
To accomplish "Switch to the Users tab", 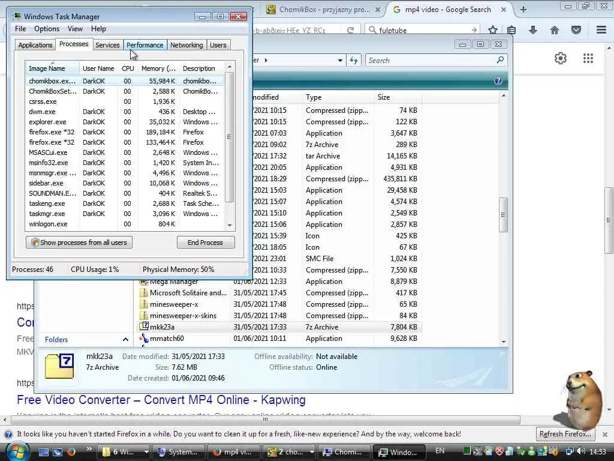I will 218,45.
